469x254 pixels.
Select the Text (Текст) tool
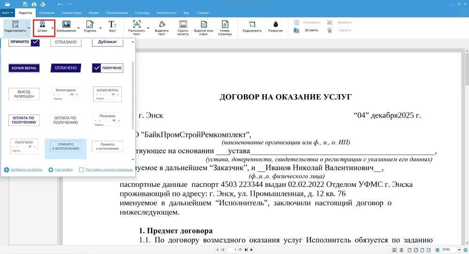113,27
